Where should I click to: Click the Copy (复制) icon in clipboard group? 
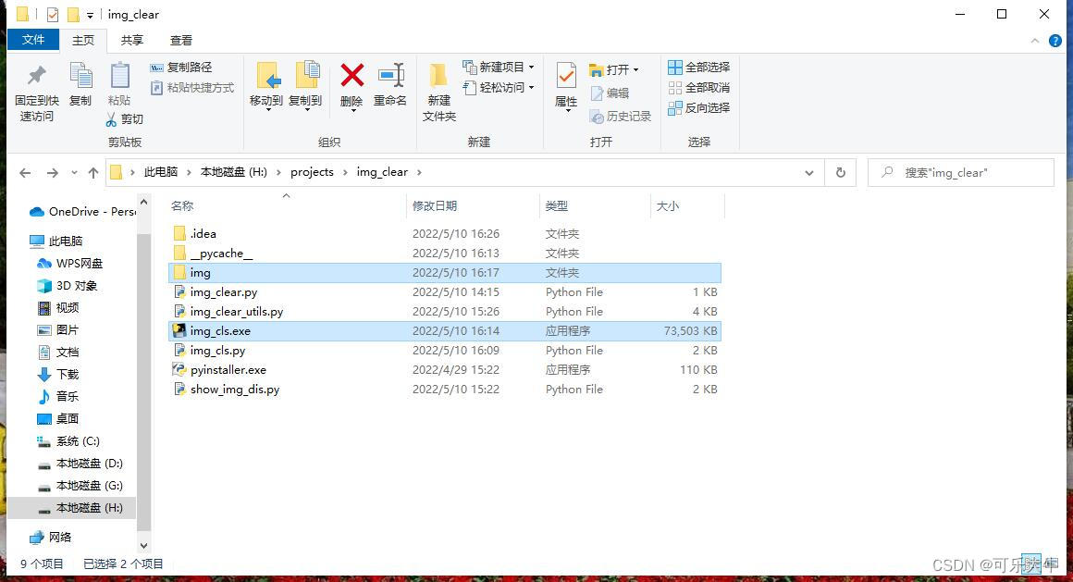click(80, 78)
